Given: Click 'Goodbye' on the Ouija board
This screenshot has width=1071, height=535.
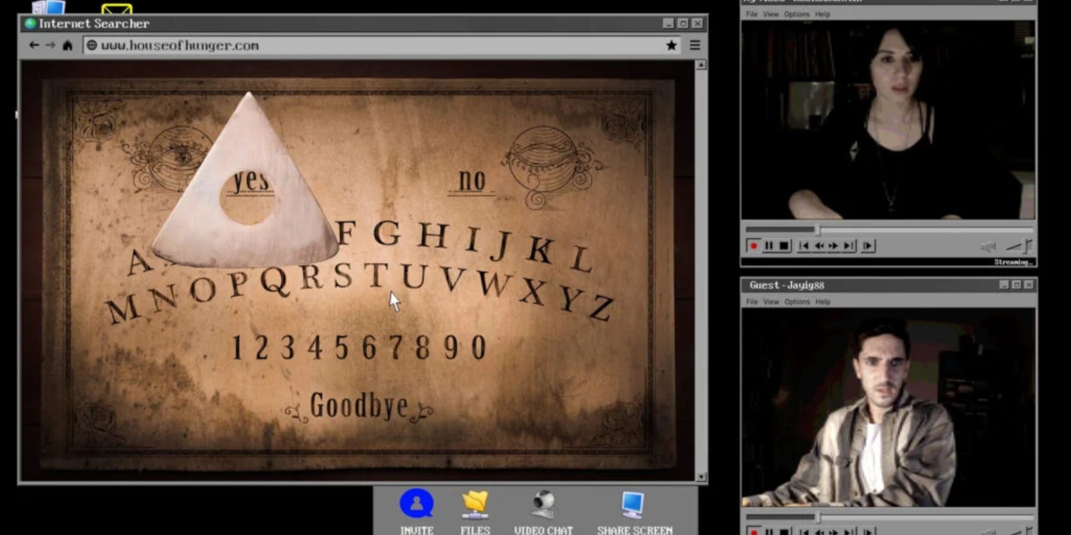Looking at the screenshot, I should (359, 406).
